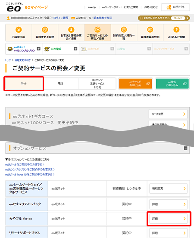Image resolution: width=194 pixels, height=238 pixels.
Task: Open eo光ネットをご契約中のお客さま link
Action: 25,164
